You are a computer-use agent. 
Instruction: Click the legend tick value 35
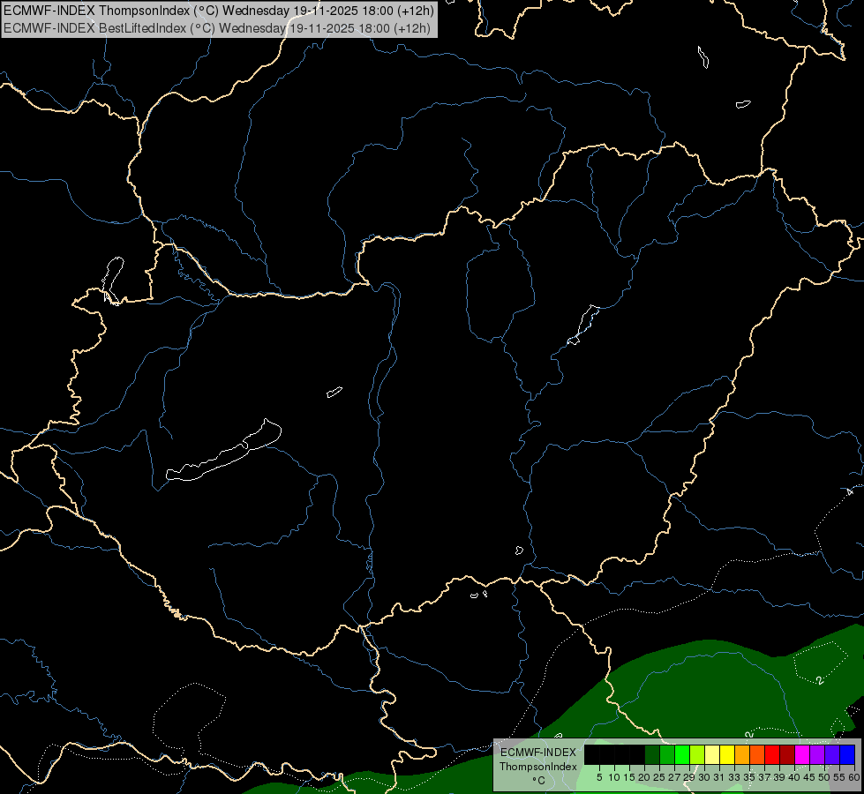click(x=749, y=777)
